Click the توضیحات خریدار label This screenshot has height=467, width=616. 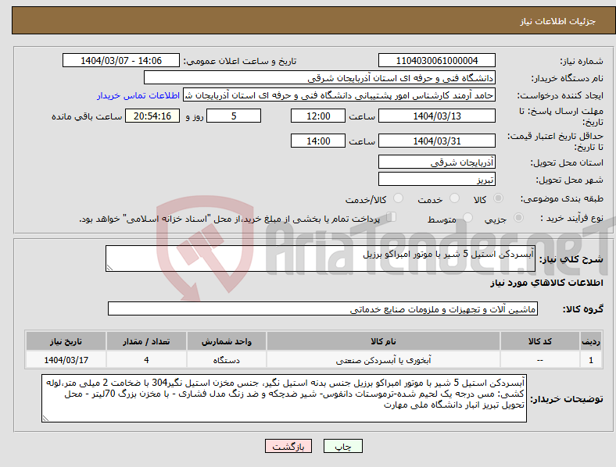(x=567, y=399)
